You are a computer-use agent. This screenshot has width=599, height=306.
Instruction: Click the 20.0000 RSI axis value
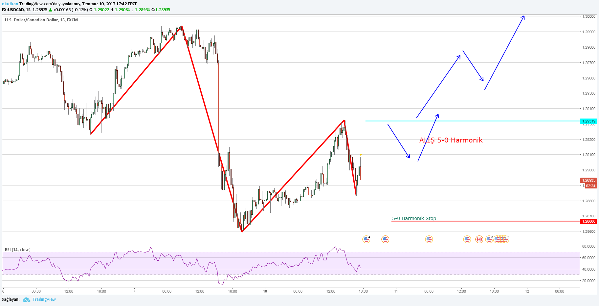[589, 281]
